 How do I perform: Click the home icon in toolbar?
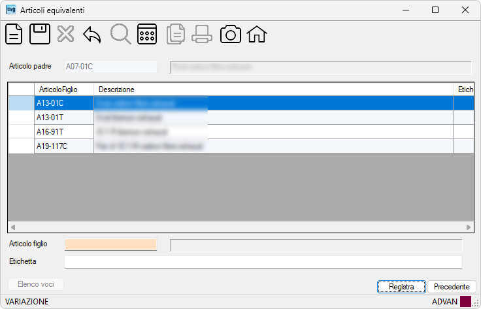(257, 34)
